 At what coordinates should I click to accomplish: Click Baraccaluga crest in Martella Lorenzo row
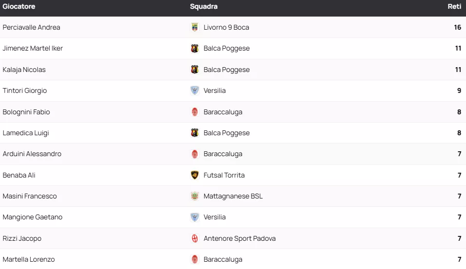pyautogui.click(x=195, y=259)
